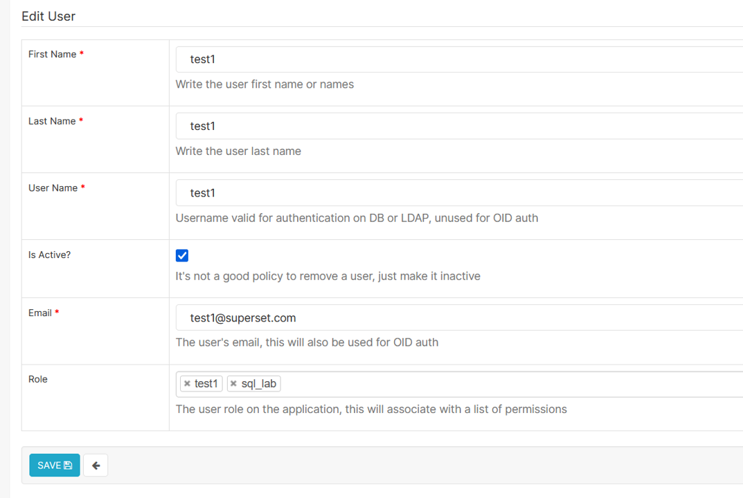Go back using the left arrow button
This screenshot has width=743, height=498.
click(96, 465)
